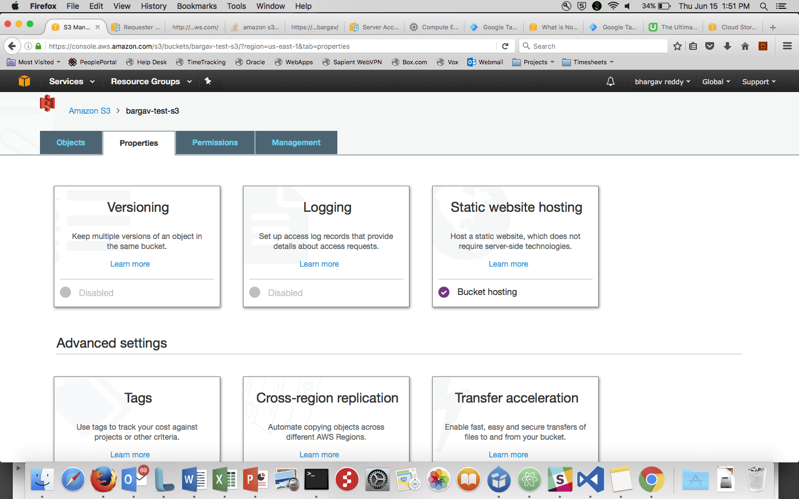The height and width of the screenshot is (499, 799).
Task: Open Photos app from the Dock
Action: (x=438, y=480)
